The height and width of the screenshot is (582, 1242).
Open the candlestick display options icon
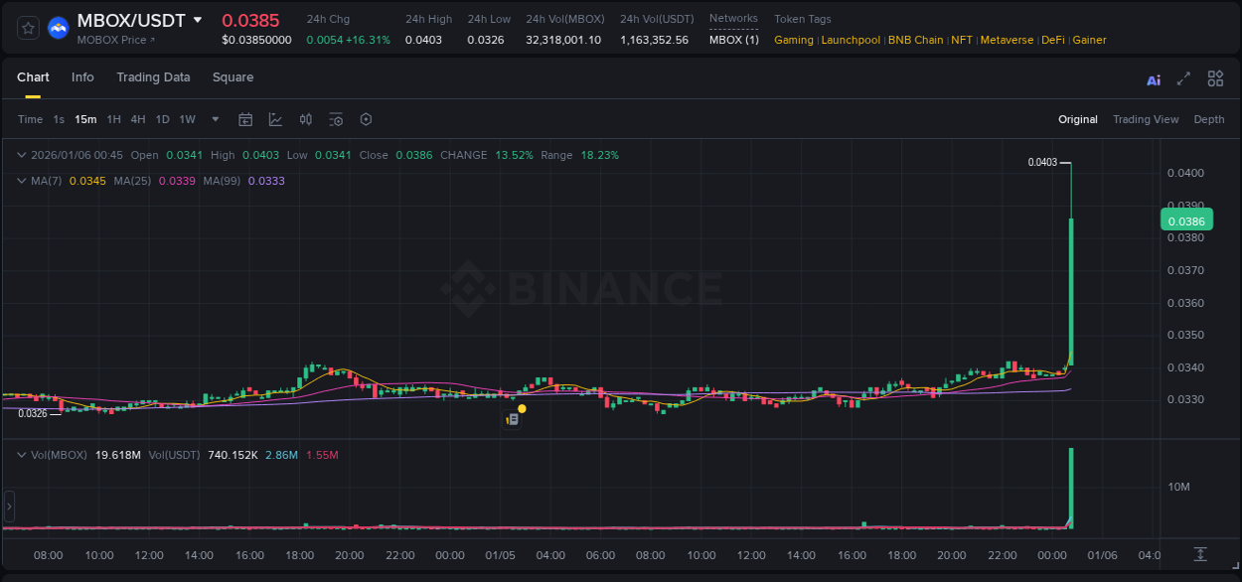click(305, 119)
